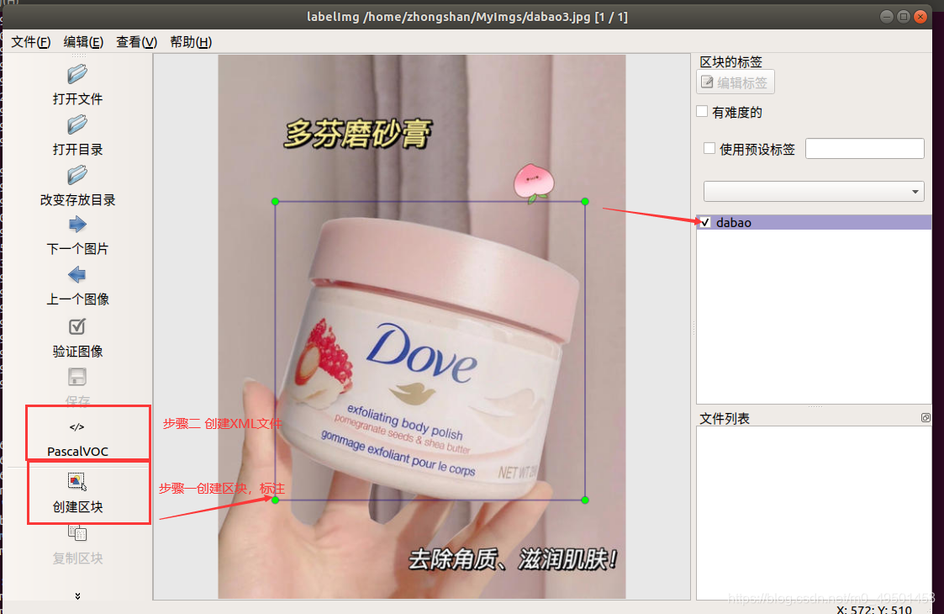This screenshot has height=614, width=944.
Task: Click the Edit Label (编辑标签) button
Action: click(735, 82)
